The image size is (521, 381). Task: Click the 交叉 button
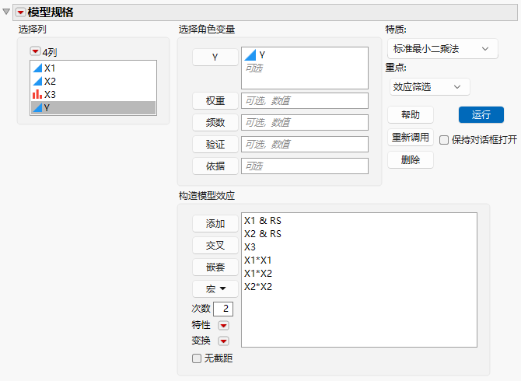click(215, 246)
